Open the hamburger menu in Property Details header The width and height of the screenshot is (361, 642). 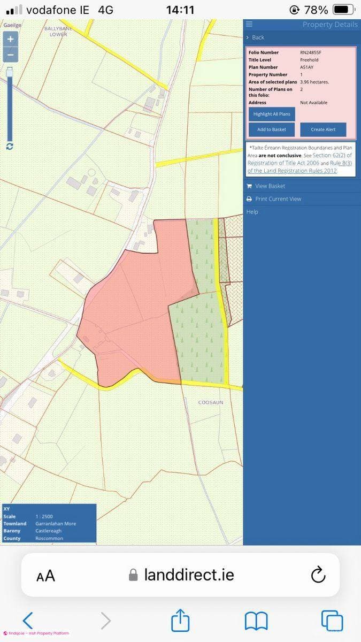249,25
